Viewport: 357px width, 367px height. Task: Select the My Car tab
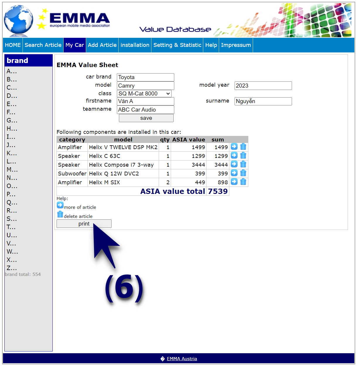pyautogui.click(x=75, y=45)
